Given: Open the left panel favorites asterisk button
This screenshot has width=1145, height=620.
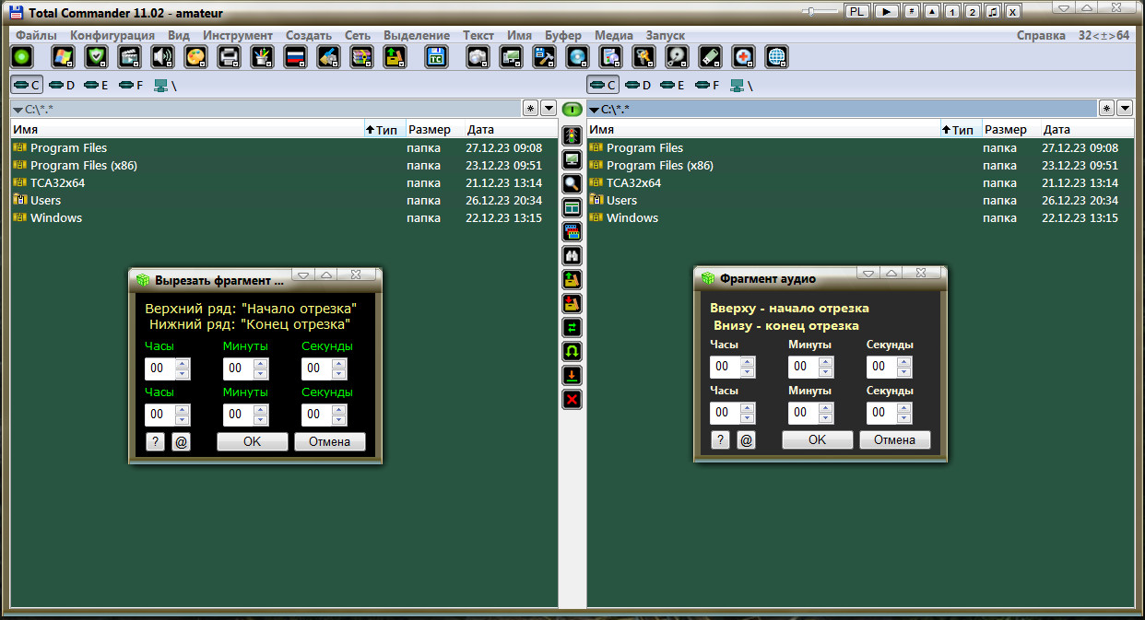Looking at the screenshot, I should point(530,109).
